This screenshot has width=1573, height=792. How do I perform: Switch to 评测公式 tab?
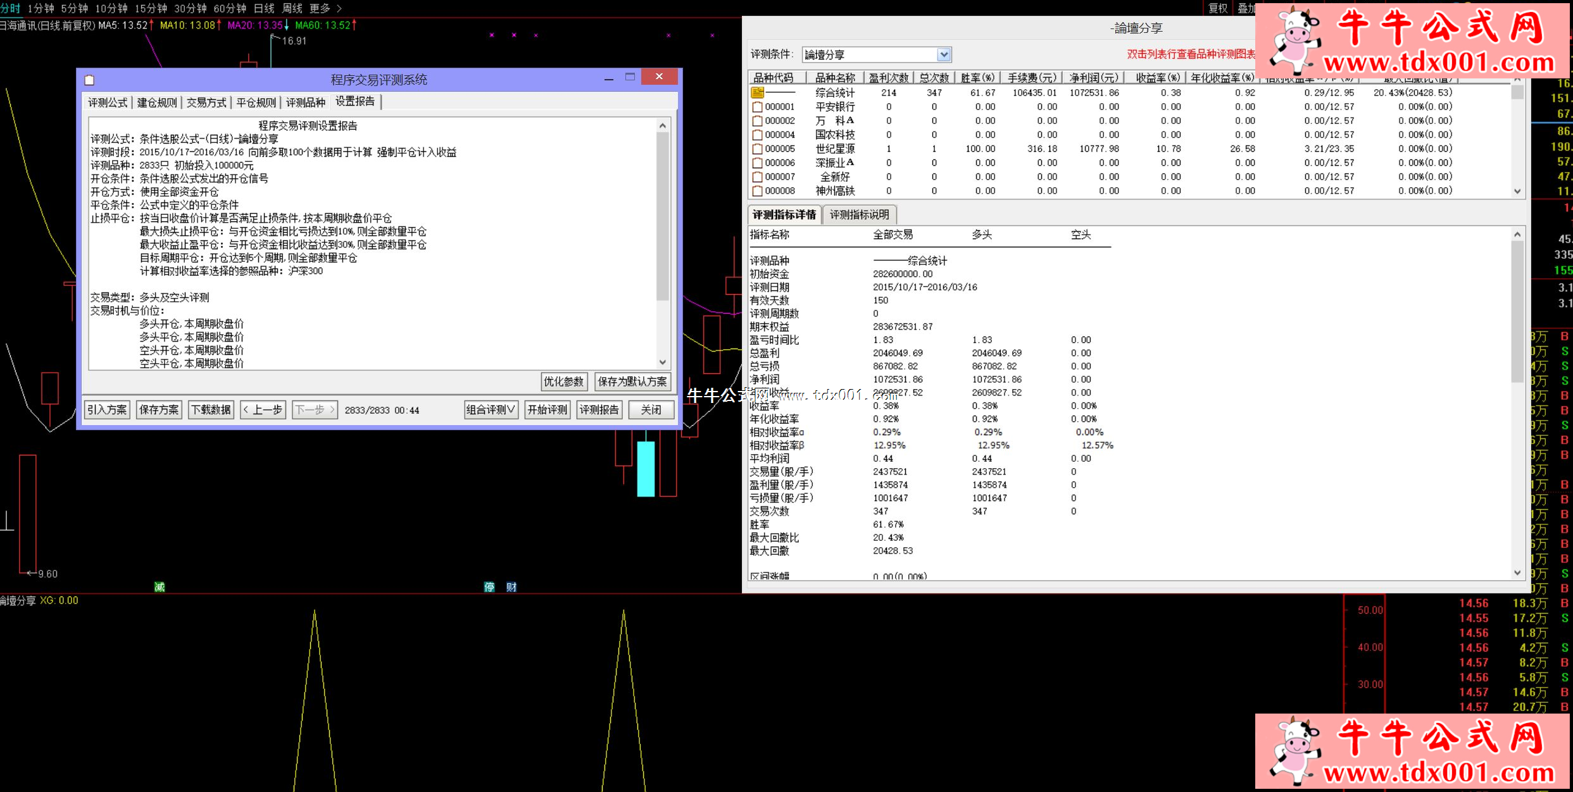(108, 102)
